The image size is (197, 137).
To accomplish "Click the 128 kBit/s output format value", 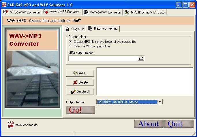I will pos(127,102).
